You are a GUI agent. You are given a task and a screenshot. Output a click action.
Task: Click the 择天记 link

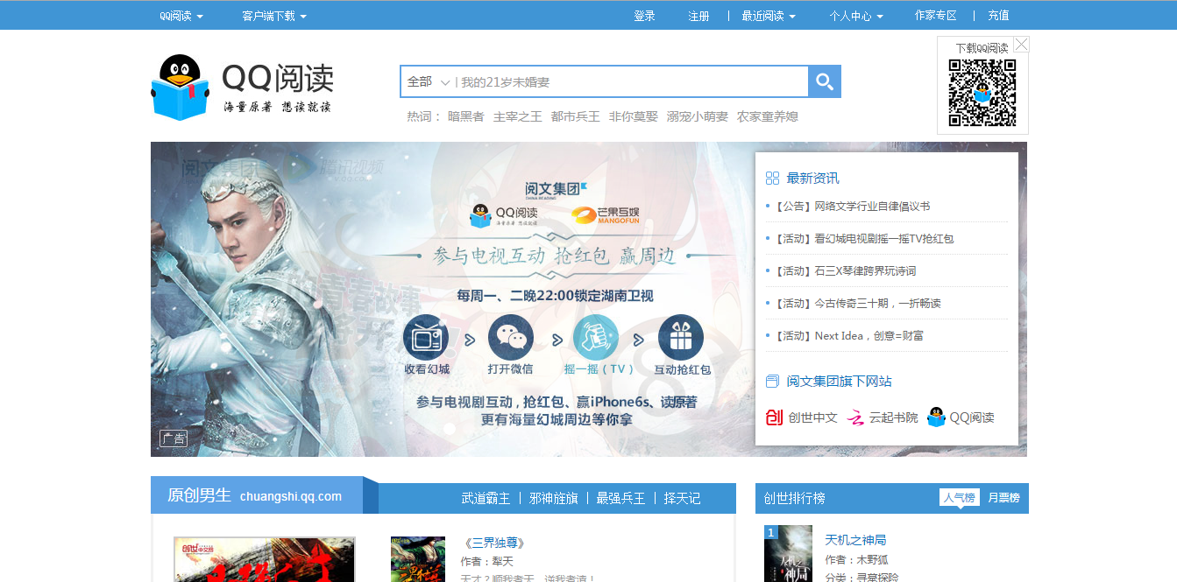(x=682, y=498)
